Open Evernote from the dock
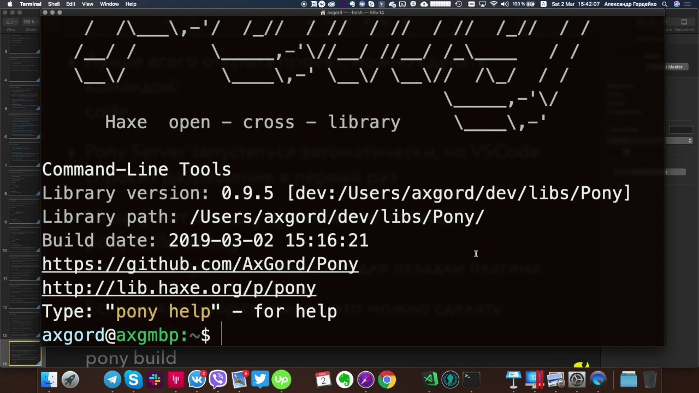 (345, 379)
